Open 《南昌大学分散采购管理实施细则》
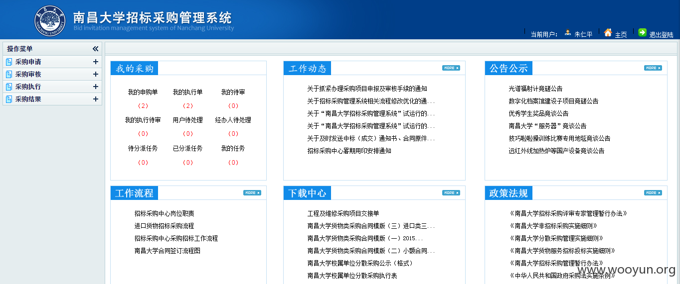 pyautogui.click(x=556, y=238)
